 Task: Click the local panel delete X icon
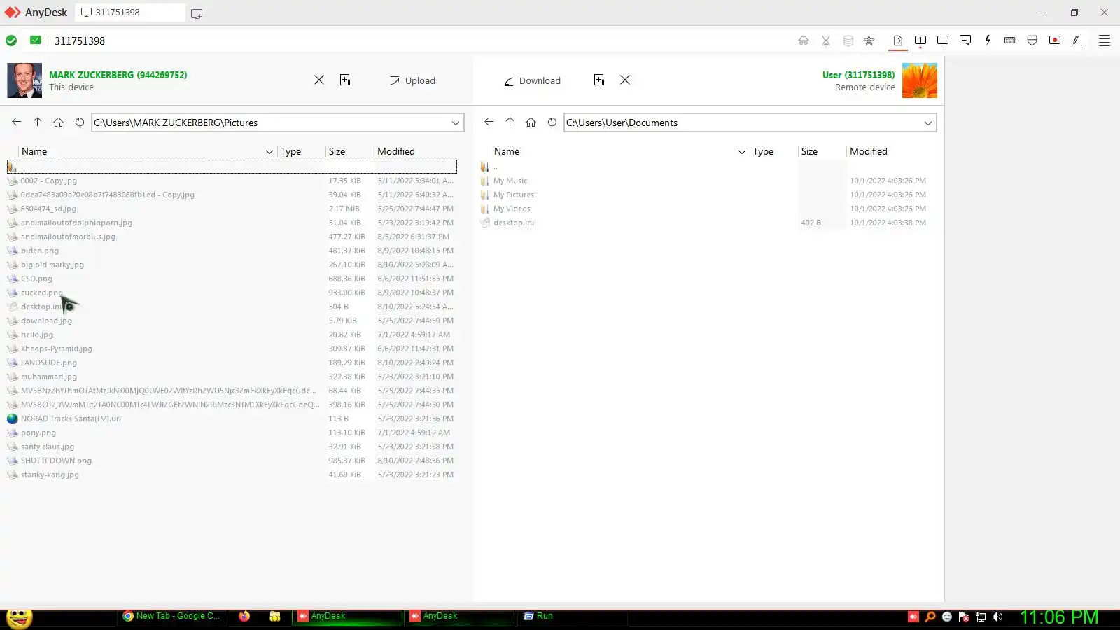(319, 80)
